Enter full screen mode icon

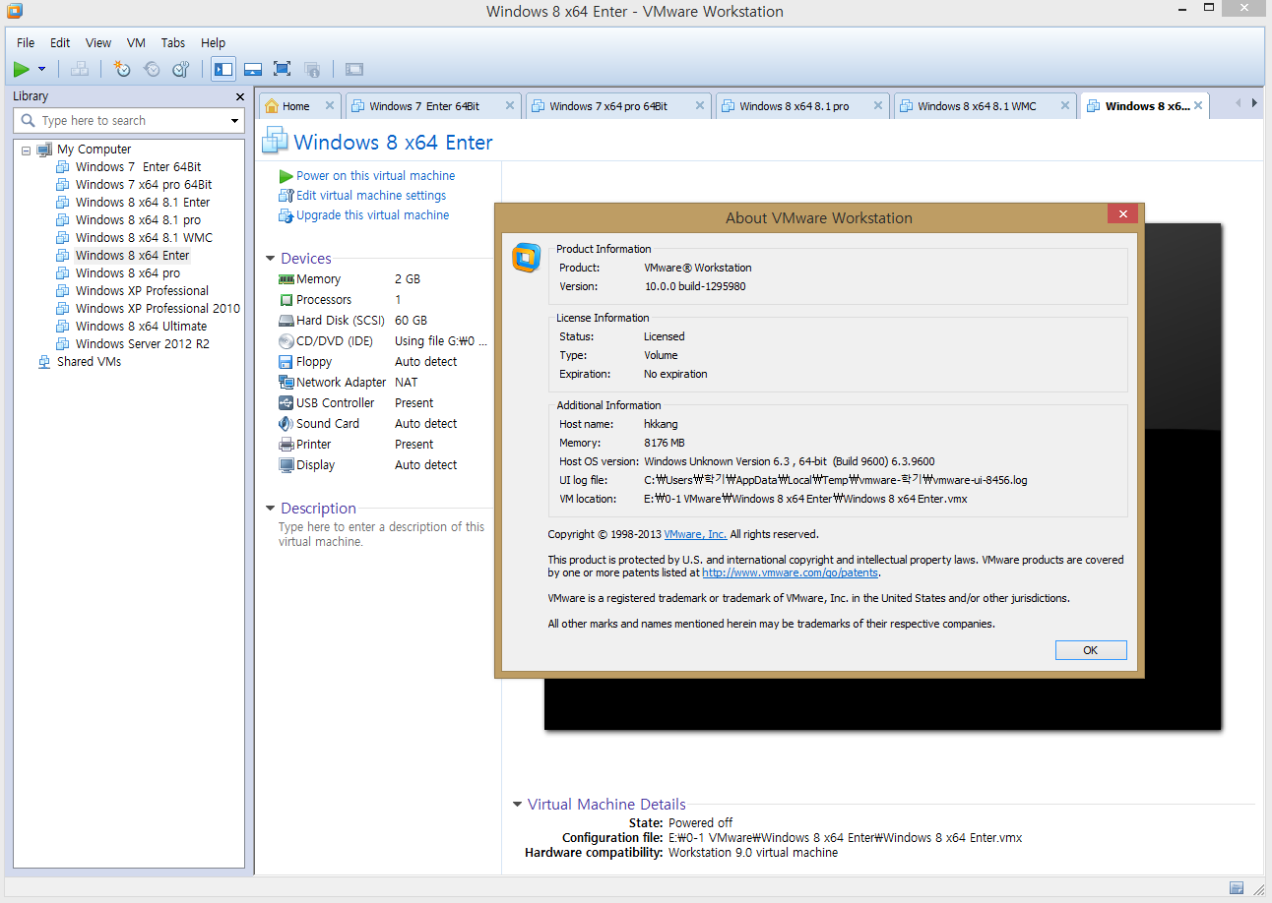[x=283, y=69]
